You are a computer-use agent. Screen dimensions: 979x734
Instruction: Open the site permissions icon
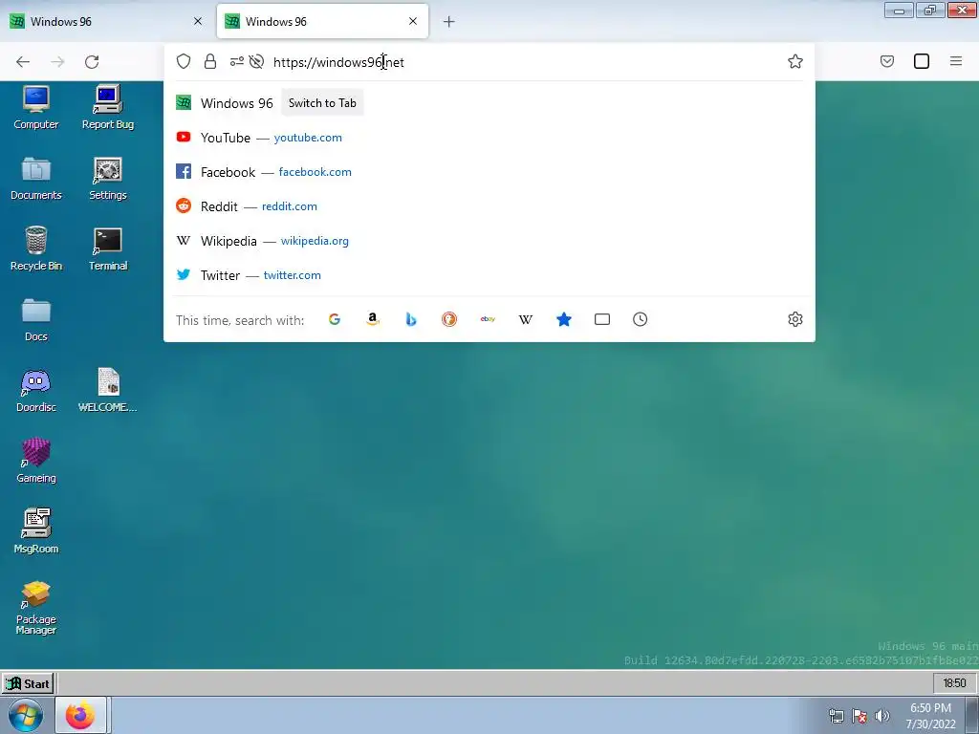click(x=237, y=61)
